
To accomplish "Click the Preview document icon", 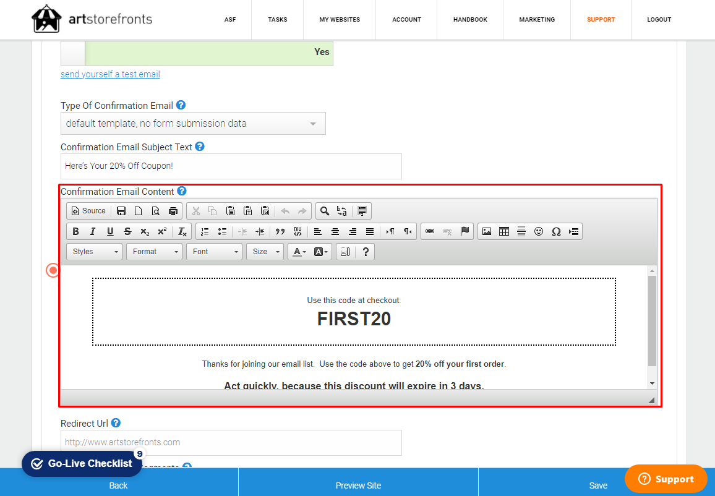I will point(155,211).
